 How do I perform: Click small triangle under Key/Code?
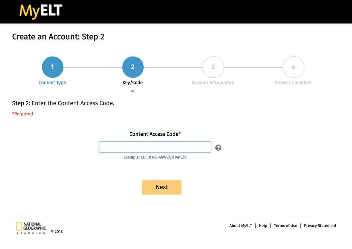(x=132, y=91)
